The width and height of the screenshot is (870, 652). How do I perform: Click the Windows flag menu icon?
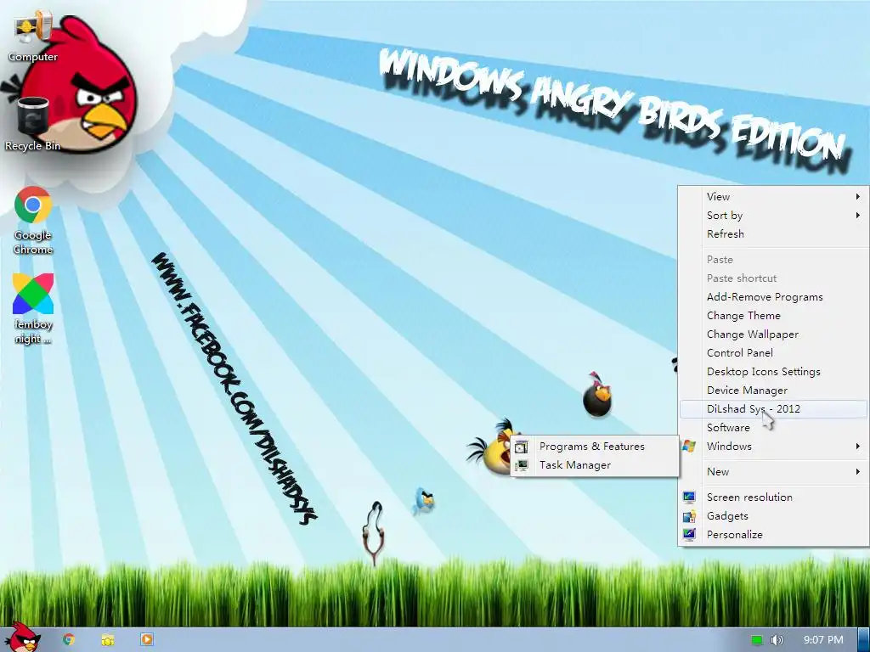pos(689,447)
